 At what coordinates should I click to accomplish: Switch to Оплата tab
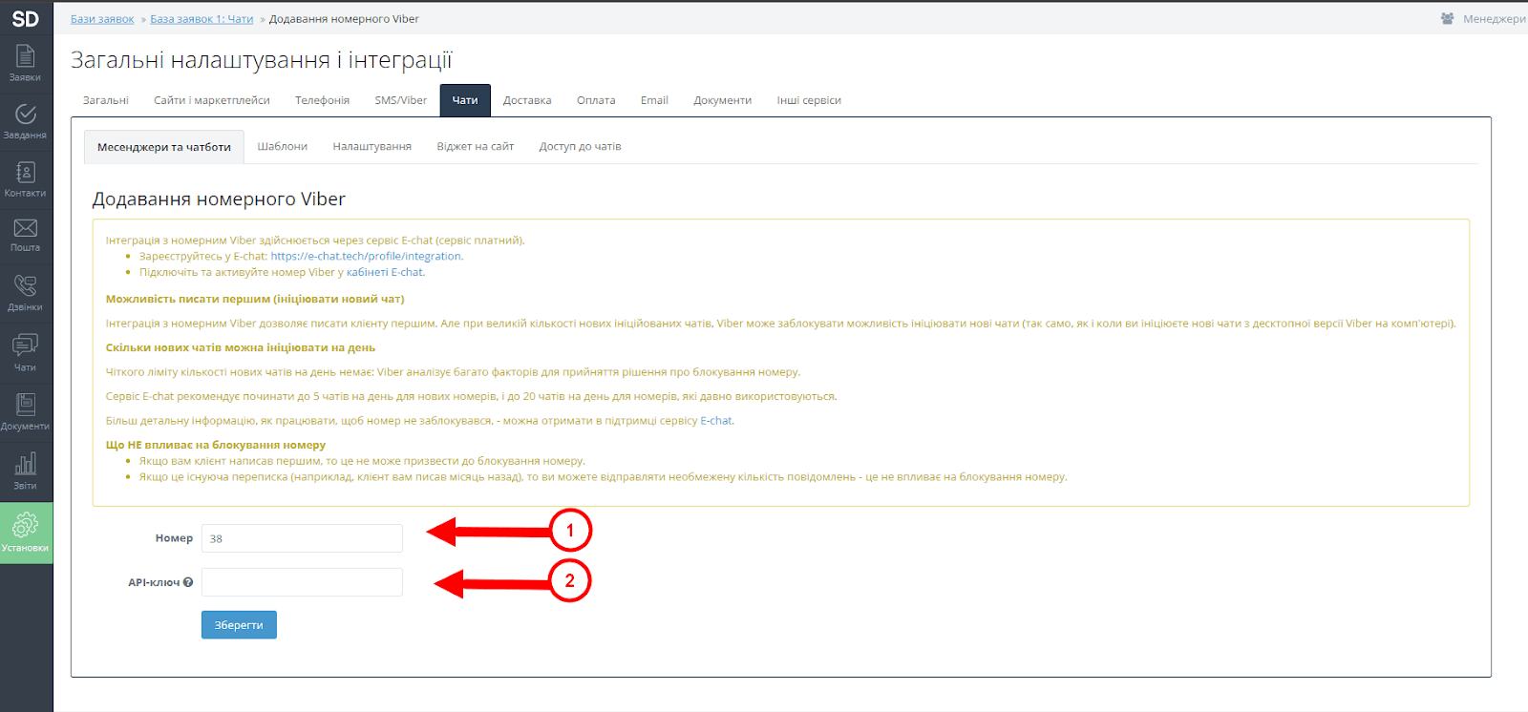pyautogui.click(x=596, y=100)
